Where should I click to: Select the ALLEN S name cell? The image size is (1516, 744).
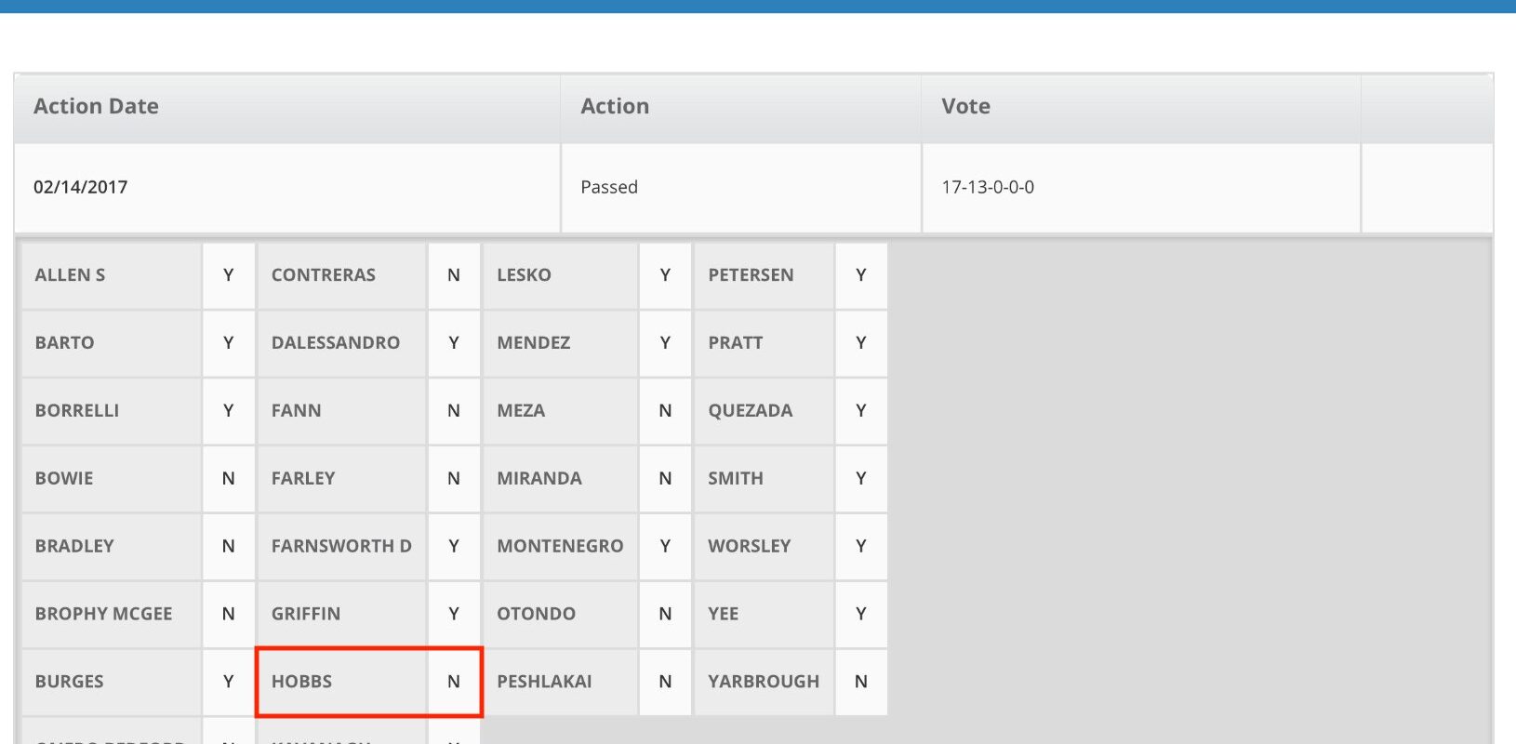pos(112,275)
